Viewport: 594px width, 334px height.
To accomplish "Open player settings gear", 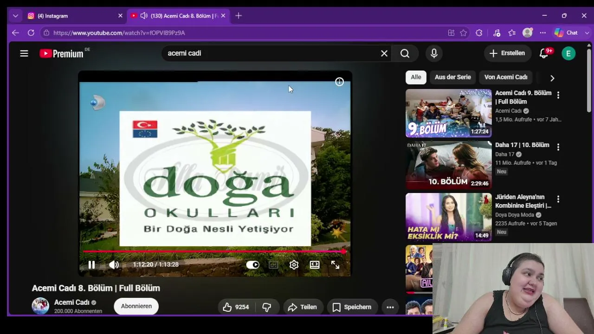I will (x=294, y=265).
